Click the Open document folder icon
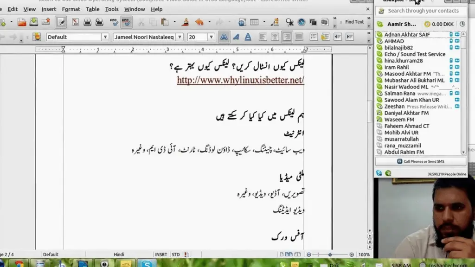This screenshot has width=475, height=267. [x=21, y=22]
